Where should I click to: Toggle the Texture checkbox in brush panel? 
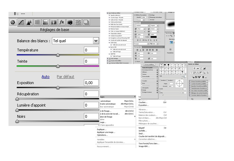142,74
